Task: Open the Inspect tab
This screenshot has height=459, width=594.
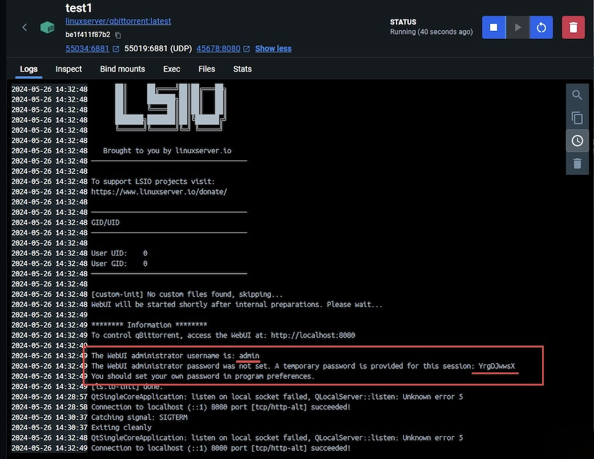Action: [x=69, y=69]
